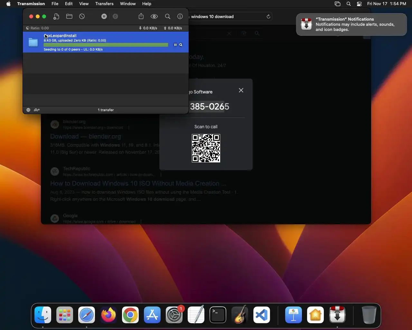Viewport: 412px width, 330px height.
Task: Open the Edit menu
Action: pyautogui.click(x=69, y=4)
